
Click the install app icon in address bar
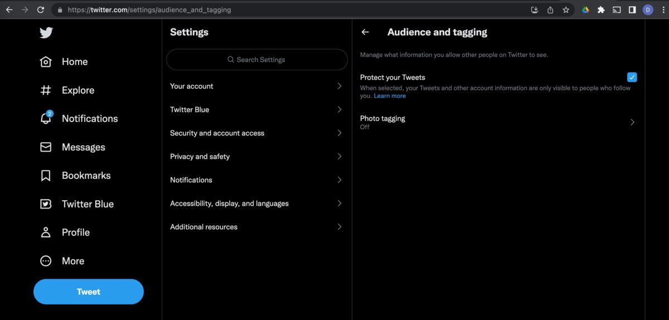pos(534,9)
